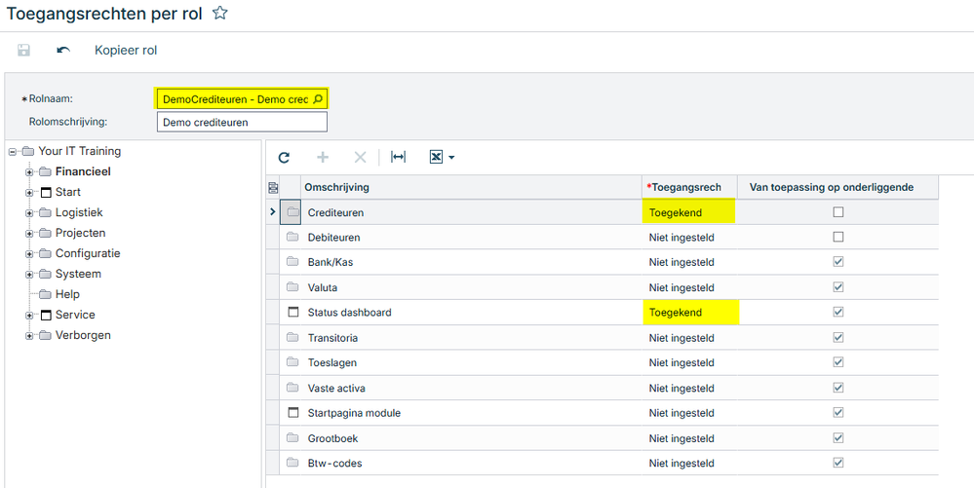The width and height of the screenshot is (974, 488).
Task: Select the Valuta description cell
Action: pos(472,287)
